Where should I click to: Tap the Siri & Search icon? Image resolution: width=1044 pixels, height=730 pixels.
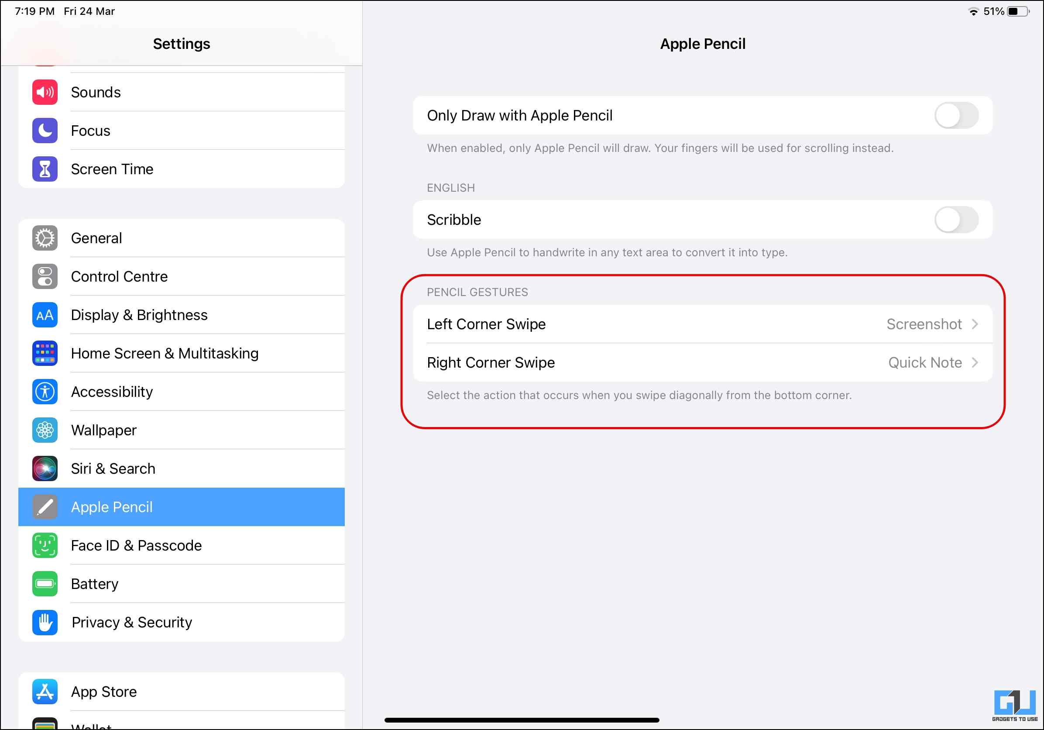[x=45, y=468]
